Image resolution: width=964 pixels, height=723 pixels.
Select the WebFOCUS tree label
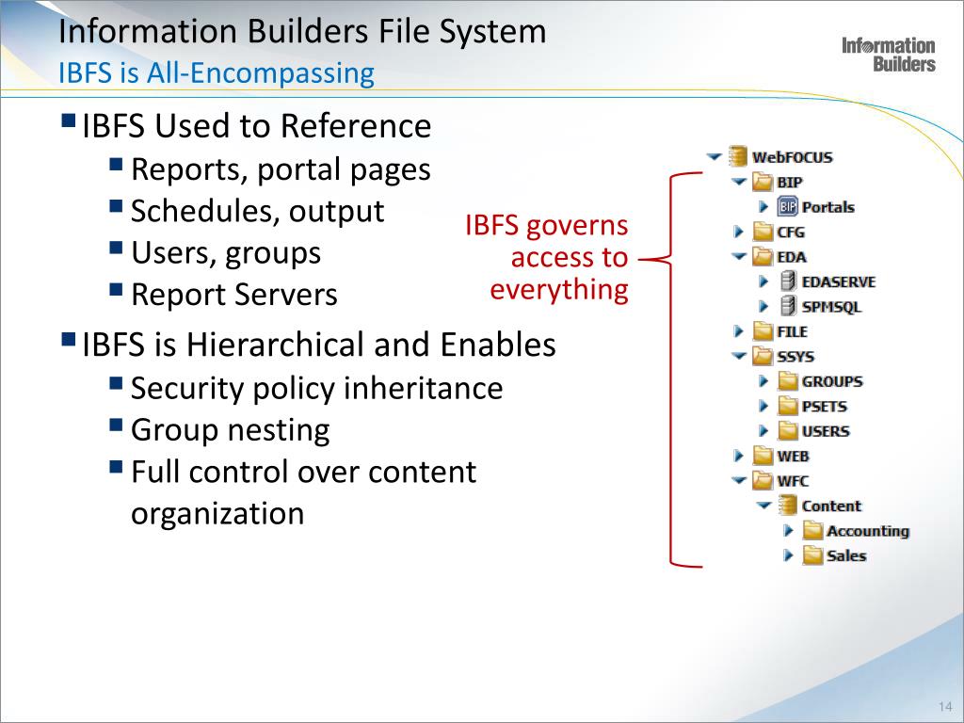coord(793,157)
